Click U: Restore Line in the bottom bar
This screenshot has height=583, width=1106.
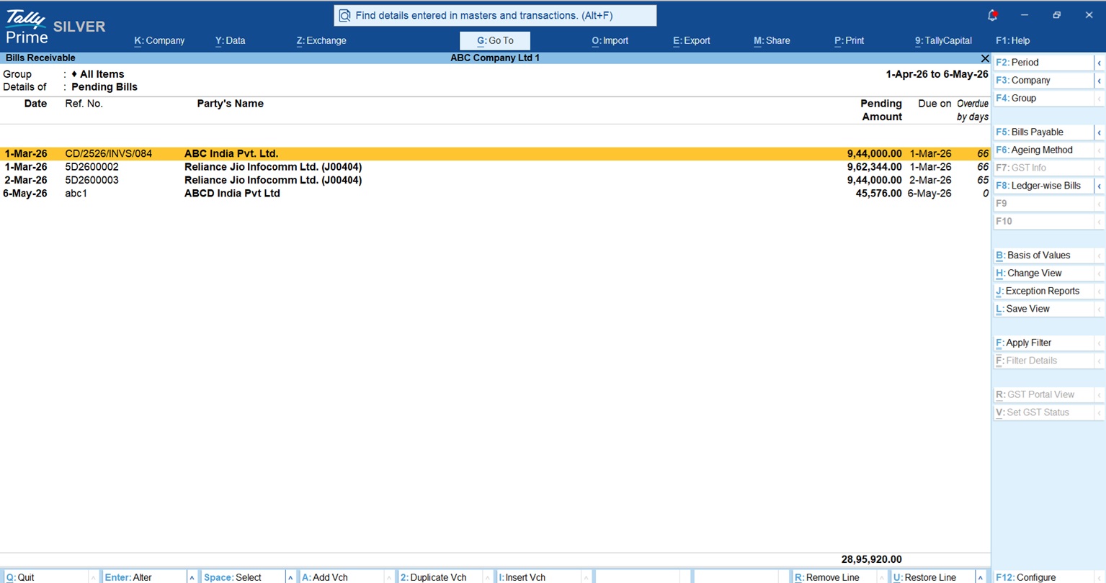(934, 577)
